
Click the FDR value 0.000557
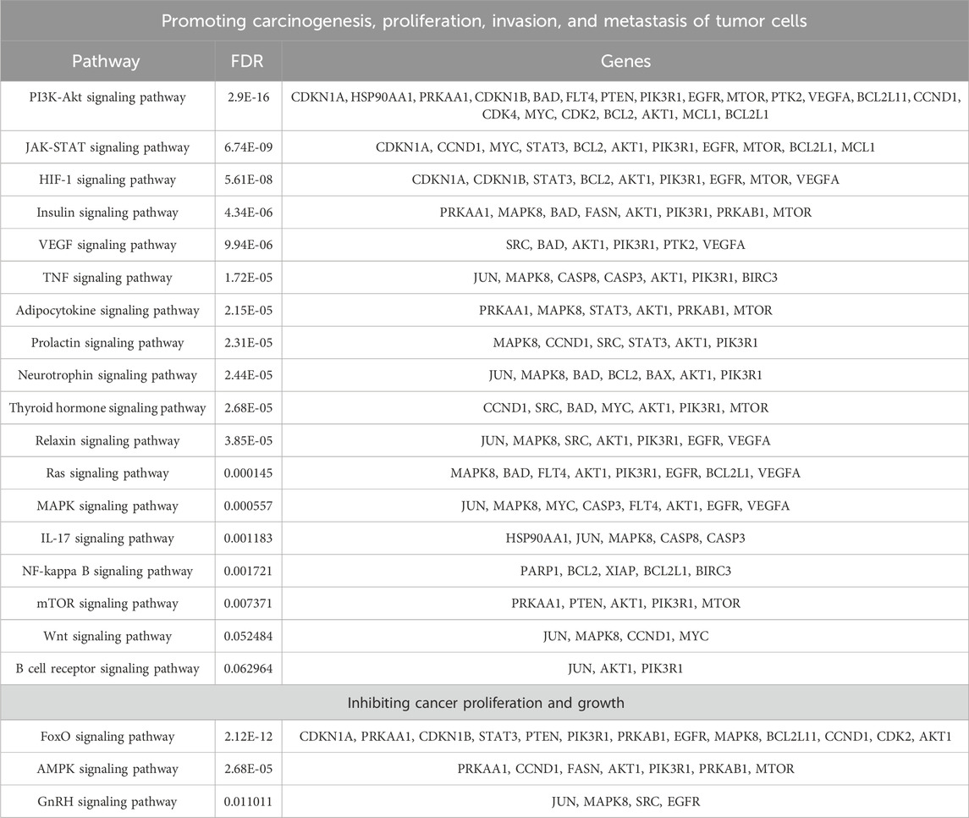tap(249, 506)
